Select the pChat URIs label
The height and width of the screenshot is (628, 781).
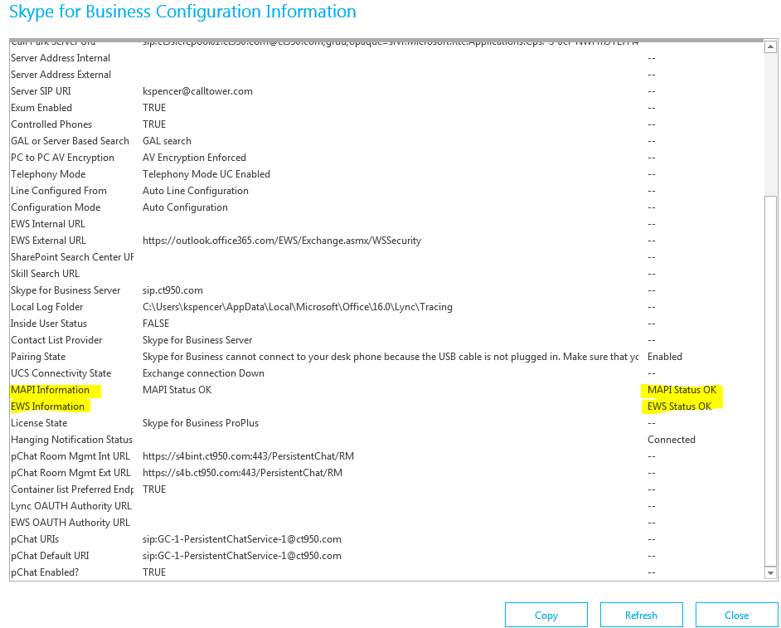(35, 538)
